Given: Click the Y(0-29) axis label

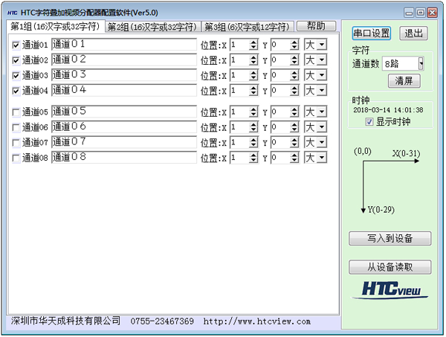Looking at the screenshot, I should pyautogui.click(x=381, y=210).
